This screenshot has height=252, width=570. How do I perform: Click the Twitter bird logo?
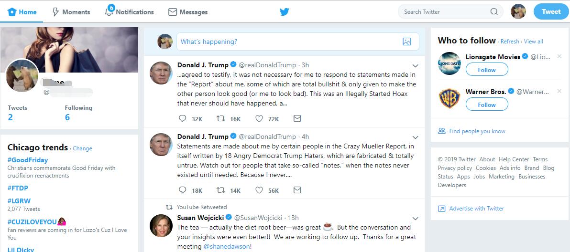click(285, 12)
